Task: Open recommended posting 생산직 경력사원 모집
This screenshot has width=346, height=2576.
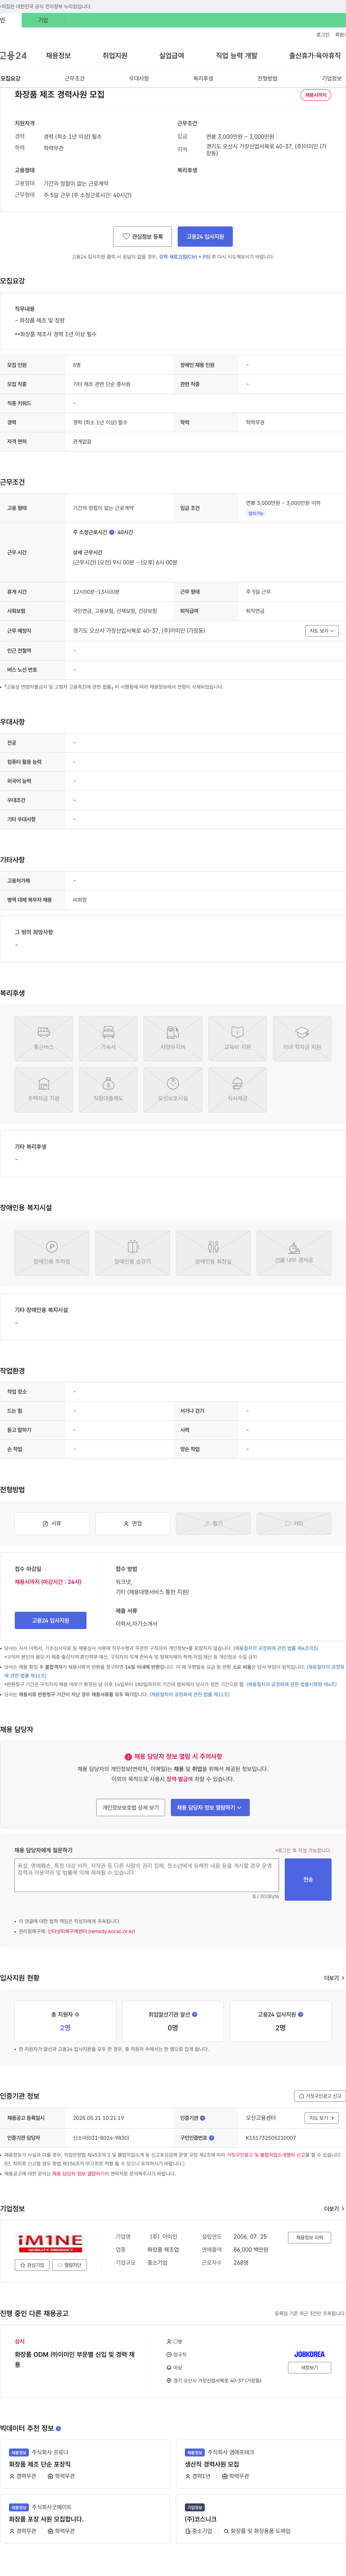Action: (x=212, y=2464)
